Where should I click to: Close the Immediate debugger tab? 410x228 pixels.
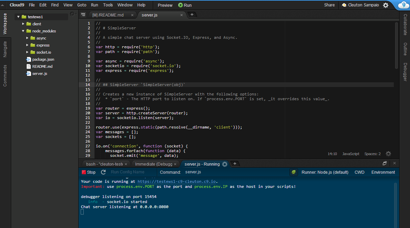176,164
